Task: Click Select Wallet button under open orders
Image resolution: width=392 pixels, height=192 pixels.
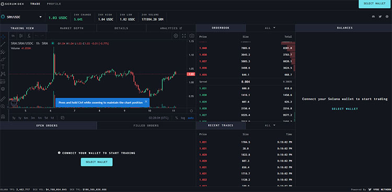Action: (x=97, y=162)
